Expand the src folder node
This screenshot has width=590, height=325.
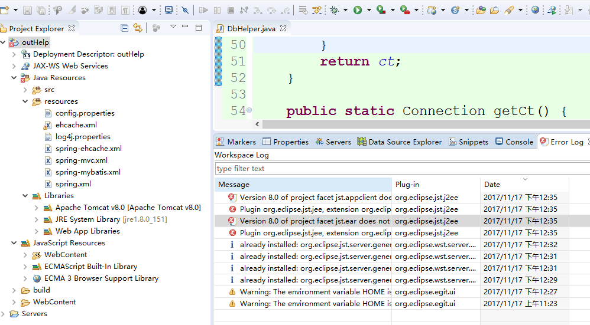point(25,90)
